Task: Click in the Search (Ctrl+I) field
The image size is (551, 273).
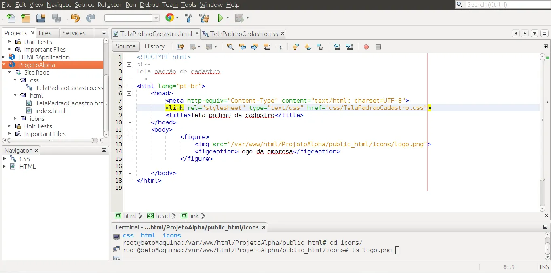Action: pyautogui.click(x=505, y=5)
